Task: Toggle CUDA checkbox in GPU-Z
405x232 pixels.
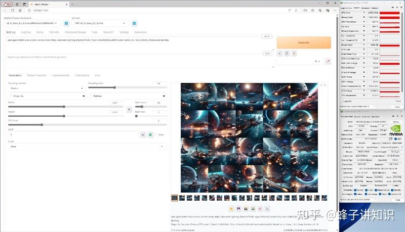Action: [x=366, y=190]
